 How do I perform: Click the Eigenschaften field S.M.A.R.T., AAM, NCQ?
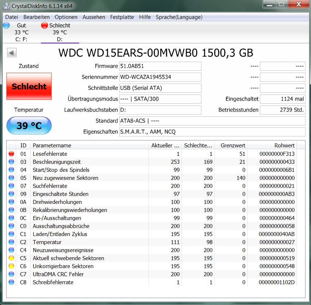click(x=212, y=132)
